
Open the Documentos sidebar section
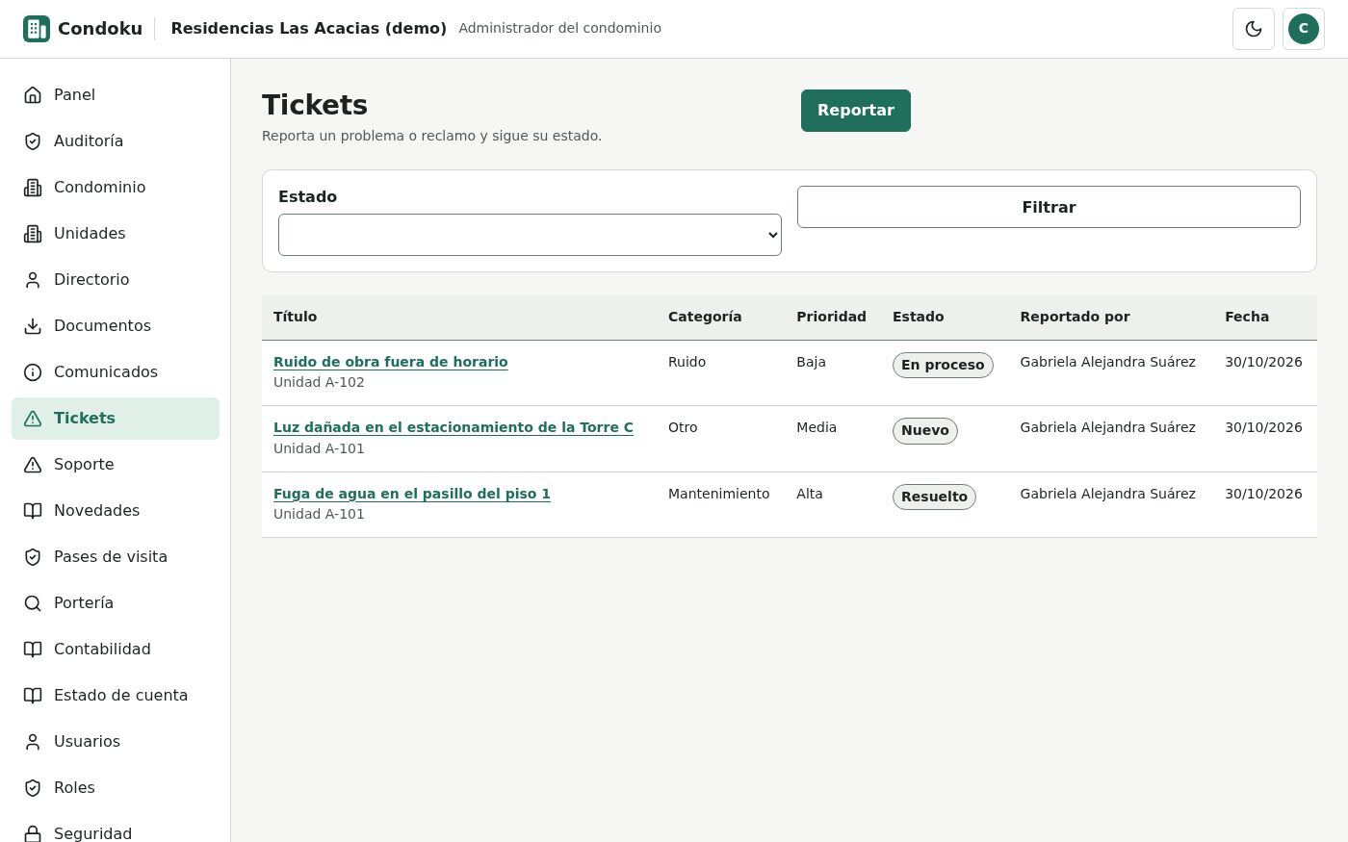(x=116, y=326)
